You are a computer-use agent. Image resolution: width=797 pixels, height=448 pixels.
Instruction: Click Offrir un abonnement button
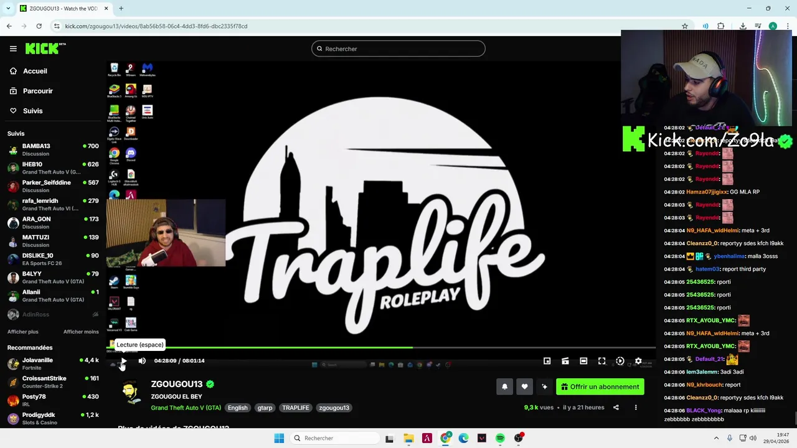[x=600, y=386]
